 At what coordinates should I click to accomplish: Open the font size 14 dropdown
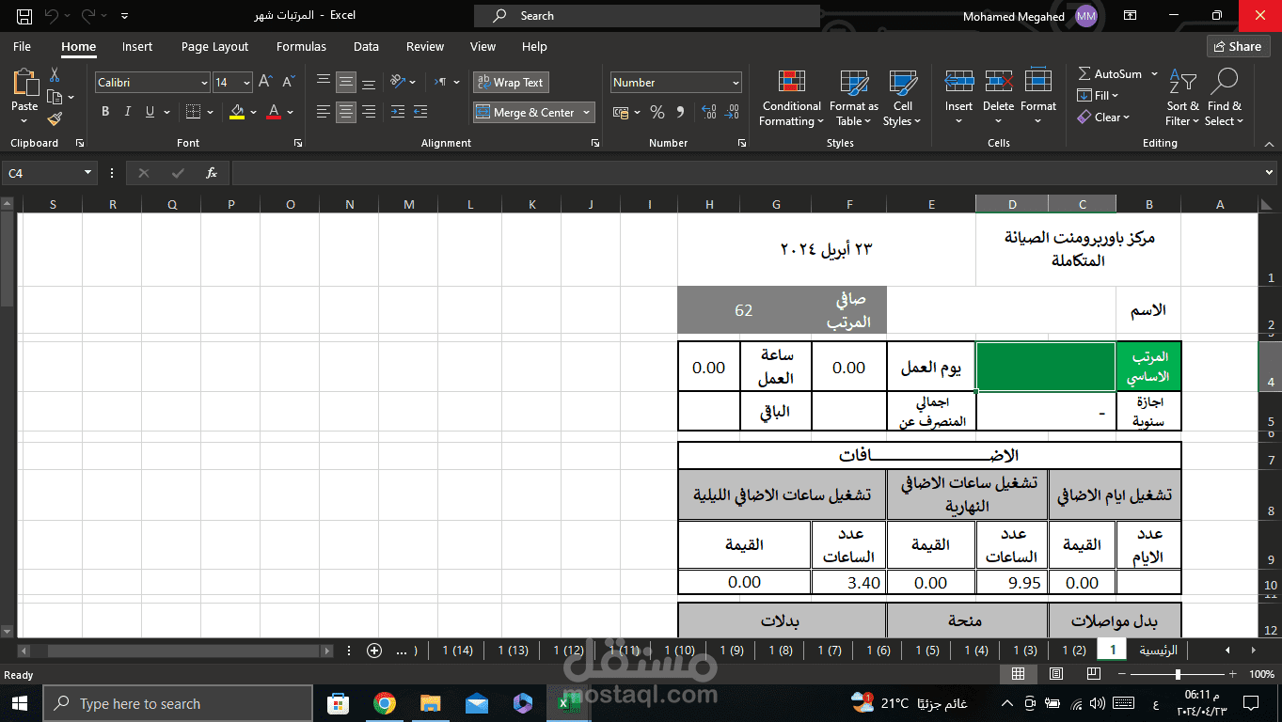[246, 83]
